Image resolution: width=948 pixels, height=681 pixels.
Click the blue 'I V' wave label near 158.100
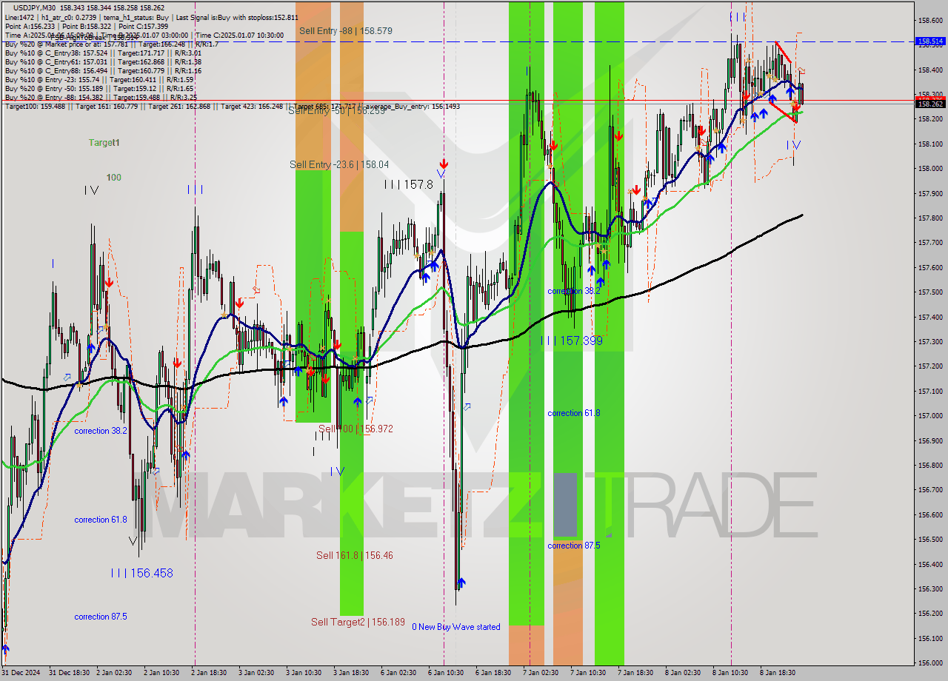(793, 145)
